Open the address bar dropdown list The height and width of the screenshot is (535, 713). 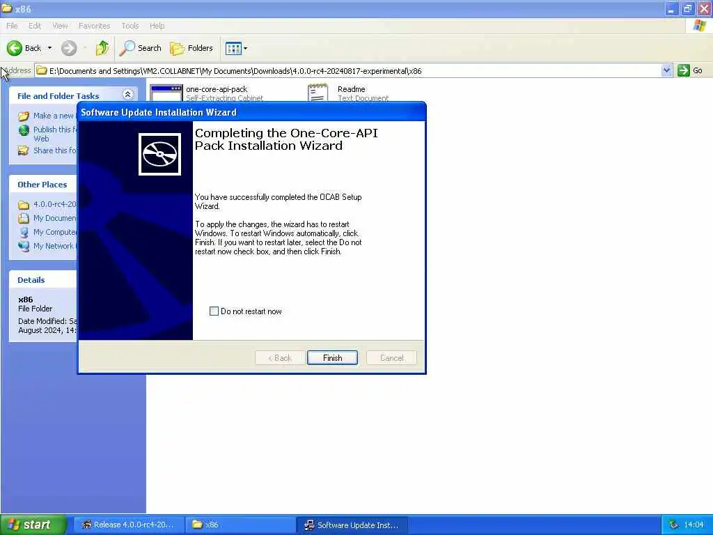(x=666, y=70)
